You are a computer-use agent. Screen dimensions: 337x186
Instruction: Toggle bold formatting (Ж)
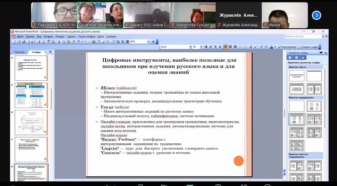pos(206,47)
